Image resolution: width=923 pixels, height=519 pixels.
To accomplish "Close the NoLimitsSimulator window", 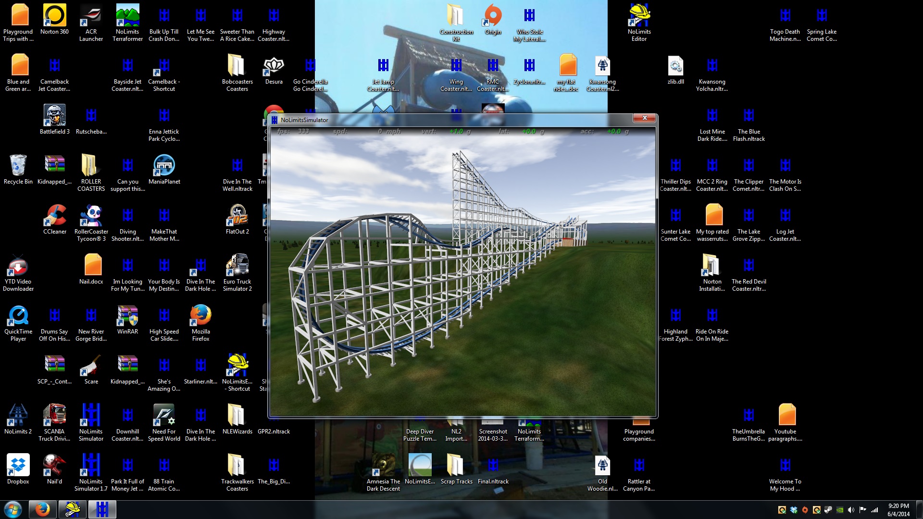I will pos(644,118).
